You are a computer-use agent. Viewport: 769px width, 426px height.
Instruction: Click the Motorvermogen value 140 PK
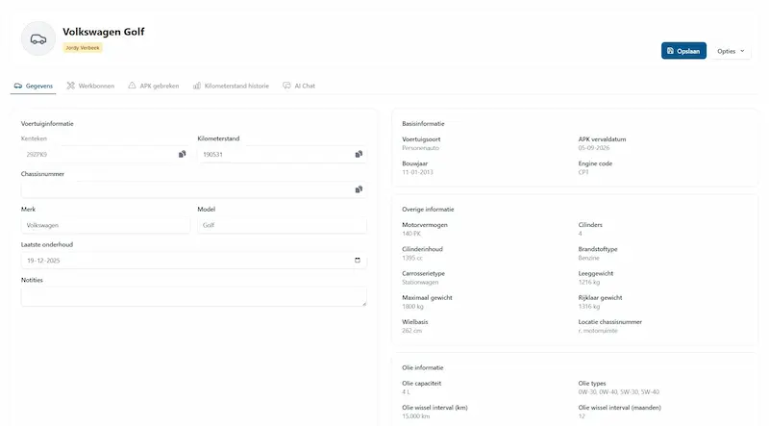pos(411,234)
